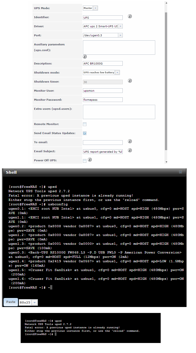Click the Shutdown timer field
This screenshot has width=196, height=353.
tap(103, 82)
